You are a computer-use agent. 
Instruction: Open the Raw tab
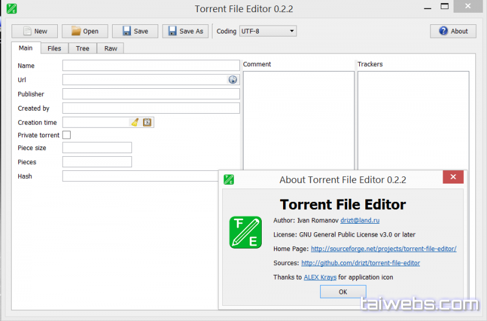pos(110,49)
